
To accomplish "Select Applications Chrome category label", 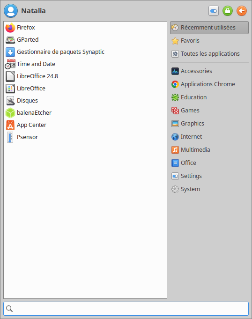I will (208, 84).
